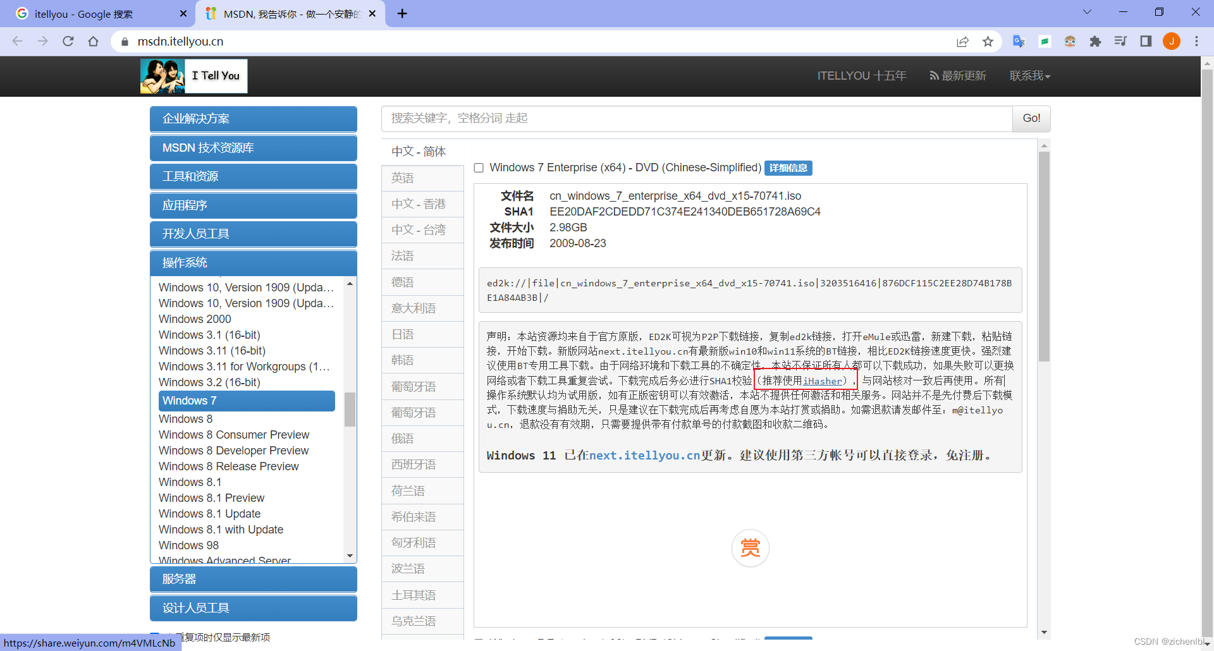Open the iHasher link
Image resolution: width=1214 pixels, height=651 pixels.
point(823,381)
